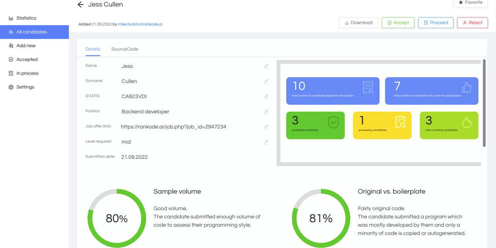Click the 1 processing candidates card
The height and width of the screenshot is (248, 496).
click(382, 125)
